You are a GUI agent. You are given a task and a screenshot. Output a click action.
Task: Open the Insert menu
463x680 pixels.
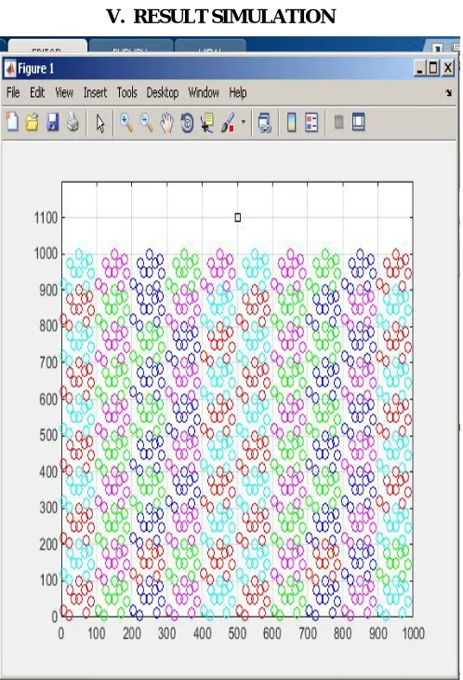[95, 92]
